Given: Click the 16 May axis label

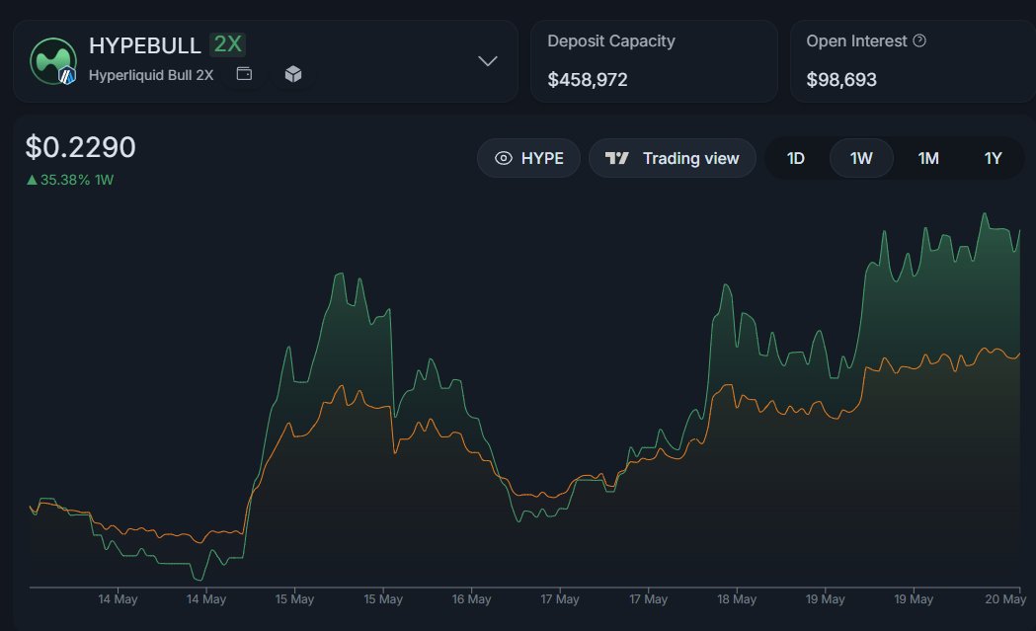Looking at the screenshot, I should click(x=471, y=599).
